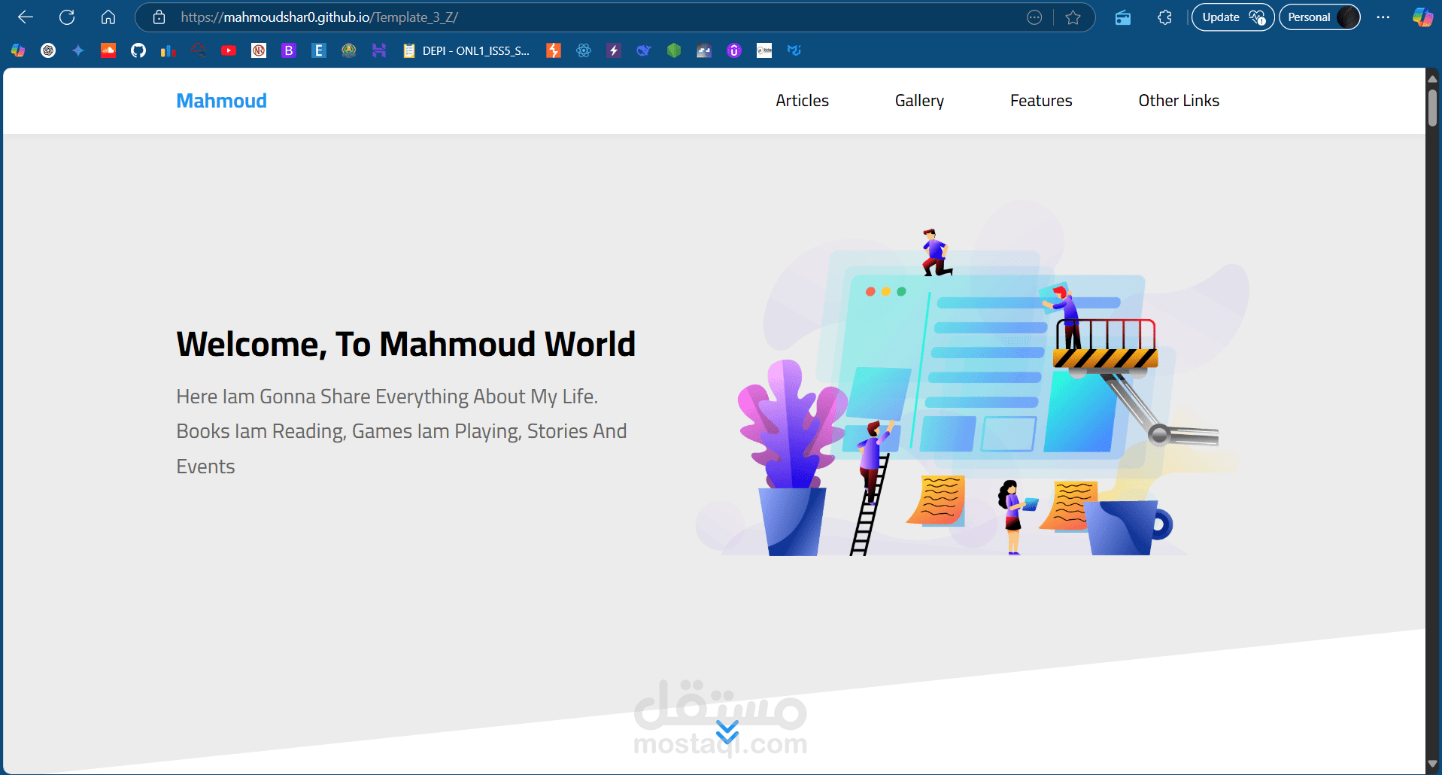Go to the Gallery section
Viewport: 1442px width, 775px height.
click(919, 101)
